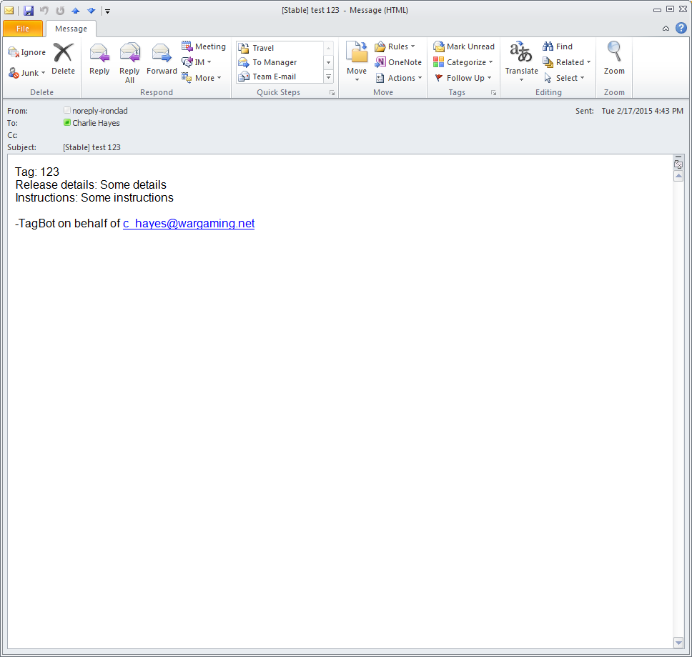This screenshot has width=692, height=657.
Task: Click the Ignore conversation icon
Action: [x=14, y=52]
